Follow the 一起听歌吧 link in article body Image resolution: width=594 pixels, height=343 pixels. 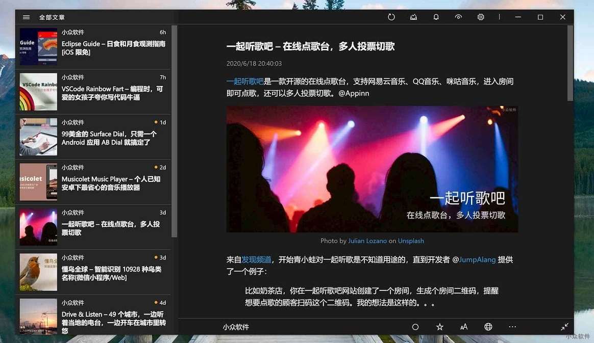[x=245, y=82]
